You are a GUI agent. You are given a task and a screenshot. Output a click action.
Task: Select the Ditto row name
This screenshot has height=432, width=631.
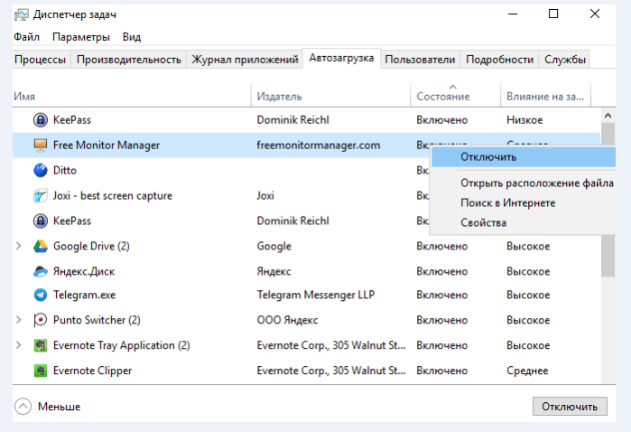(65, 171)
